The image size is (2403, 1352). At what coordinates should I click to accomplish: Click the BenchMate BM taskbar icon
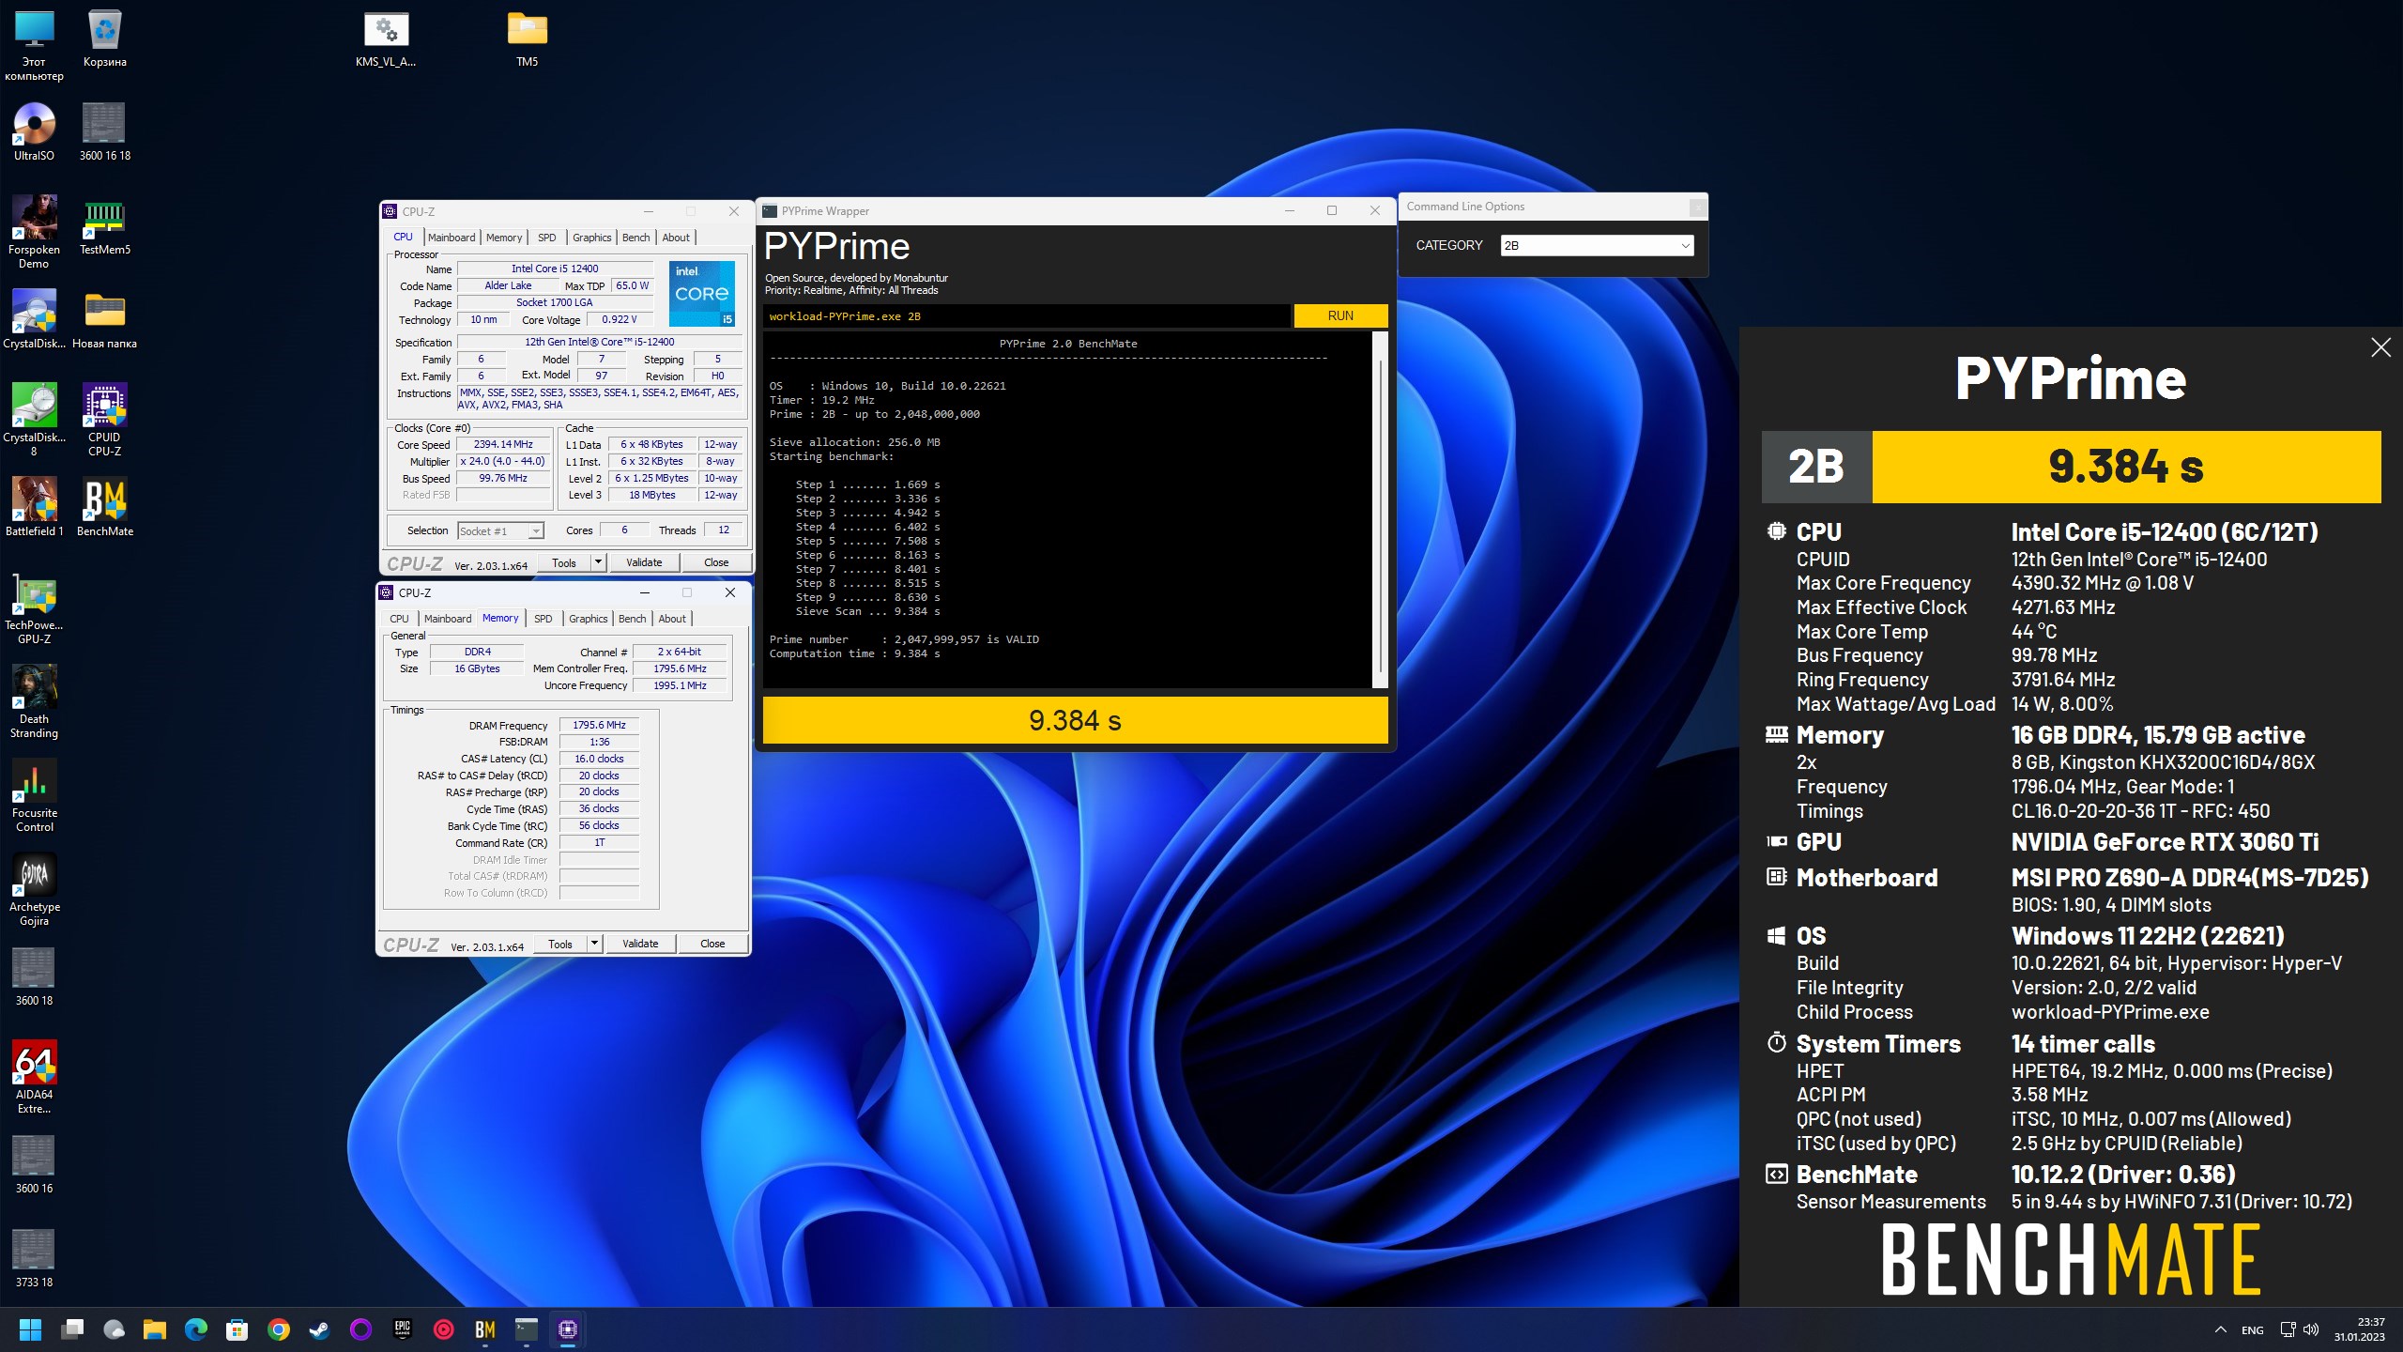tap(485, 1329)
